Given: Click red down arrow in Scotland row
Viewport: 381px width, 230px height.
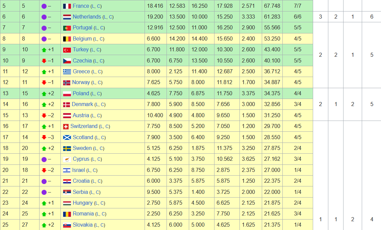Looking at the screenshot, I should (44, 137).
